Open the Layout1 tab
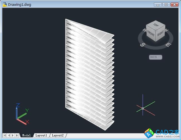181x140 pixels. click(x=41, y=135)
